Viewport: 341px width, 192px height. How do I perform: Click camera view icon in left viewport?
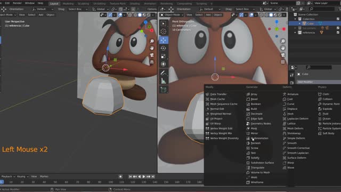[152, 55]
